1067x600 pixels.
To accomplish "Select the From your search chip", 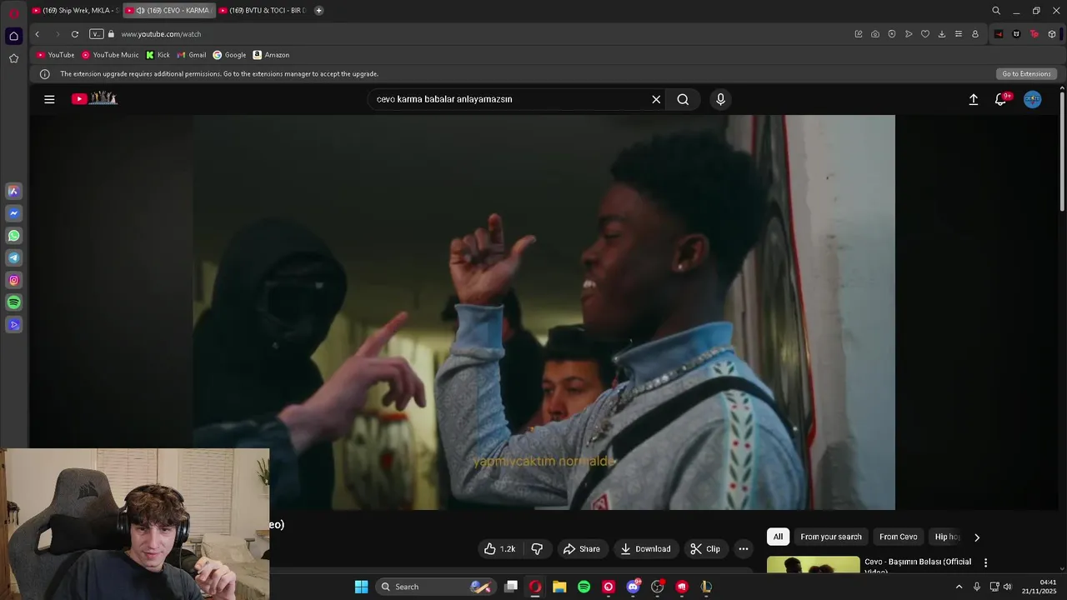I will (x=831, y=537).
